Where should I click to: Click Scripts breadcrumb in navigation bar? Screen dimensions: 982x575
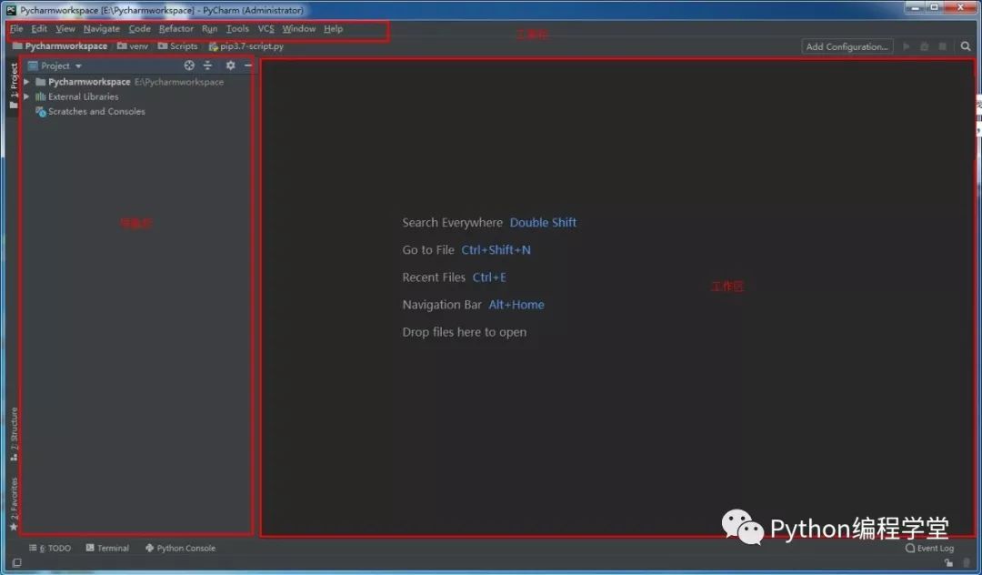[178, 46]
